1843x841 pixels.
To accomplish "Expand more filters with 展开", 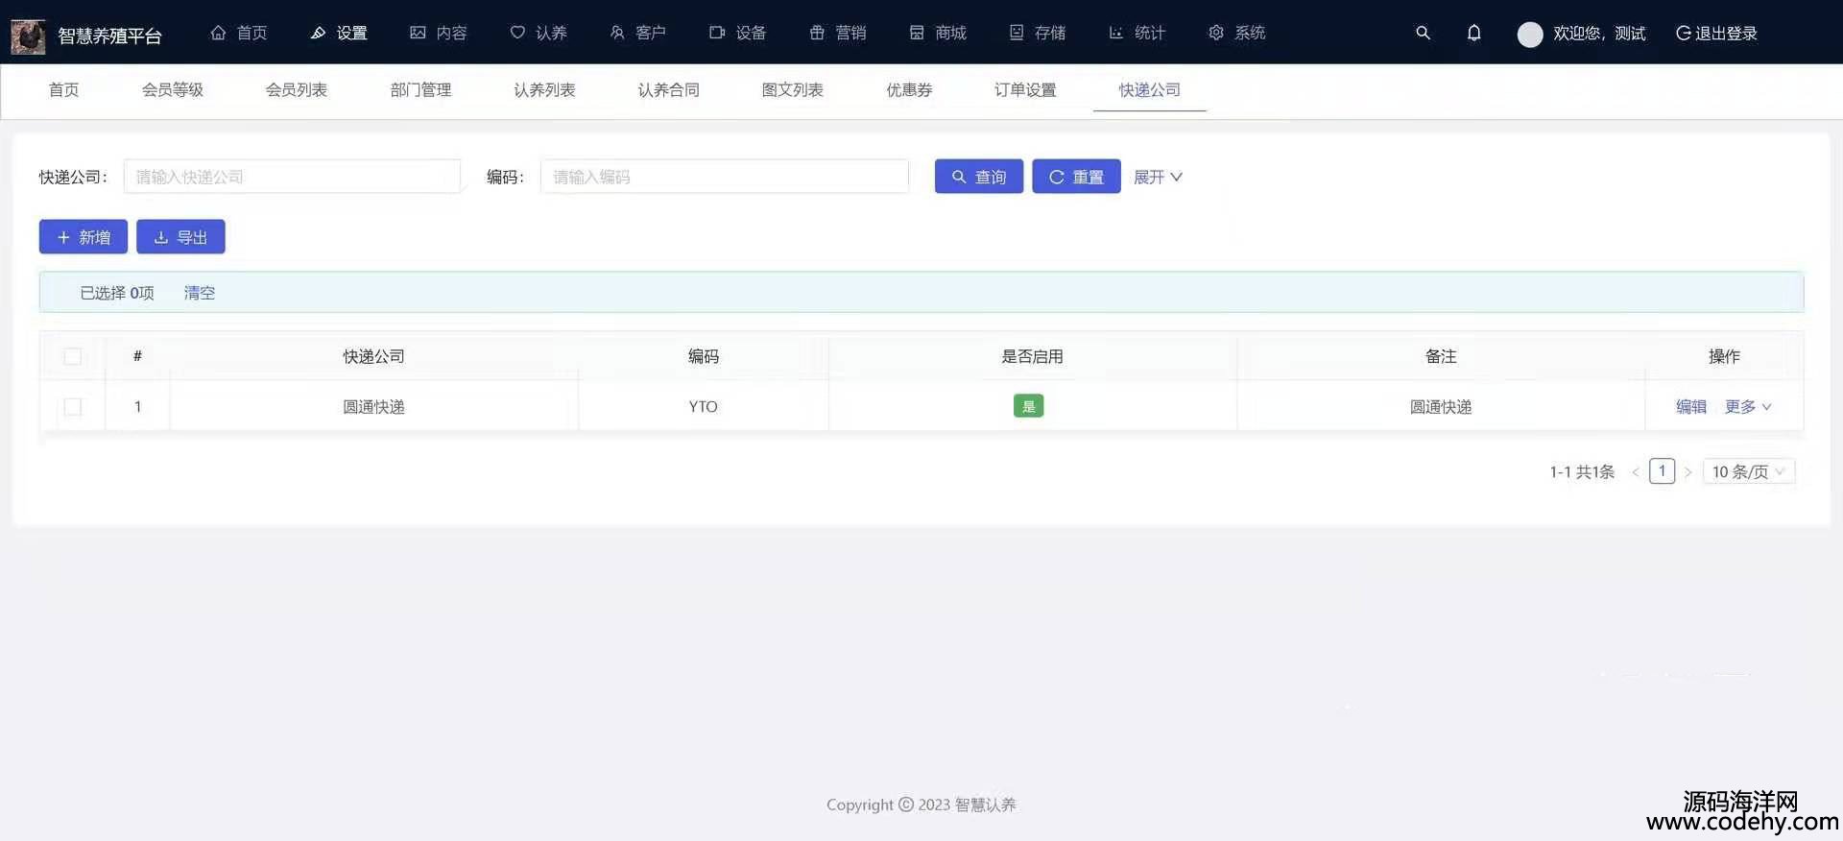I will pos(1158,177).
